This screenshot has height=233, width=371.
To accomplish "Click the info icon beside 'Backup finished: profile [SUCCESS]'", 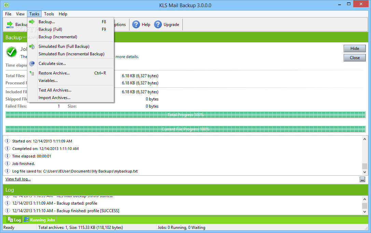I will [x=8, y=210].
